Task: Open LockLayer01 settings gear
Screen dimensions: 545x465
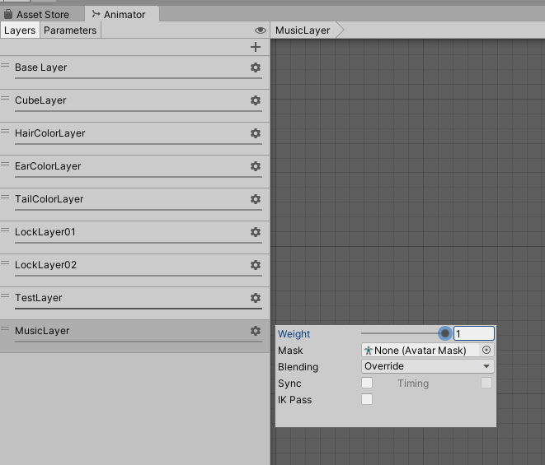Action: coord(256,232)
